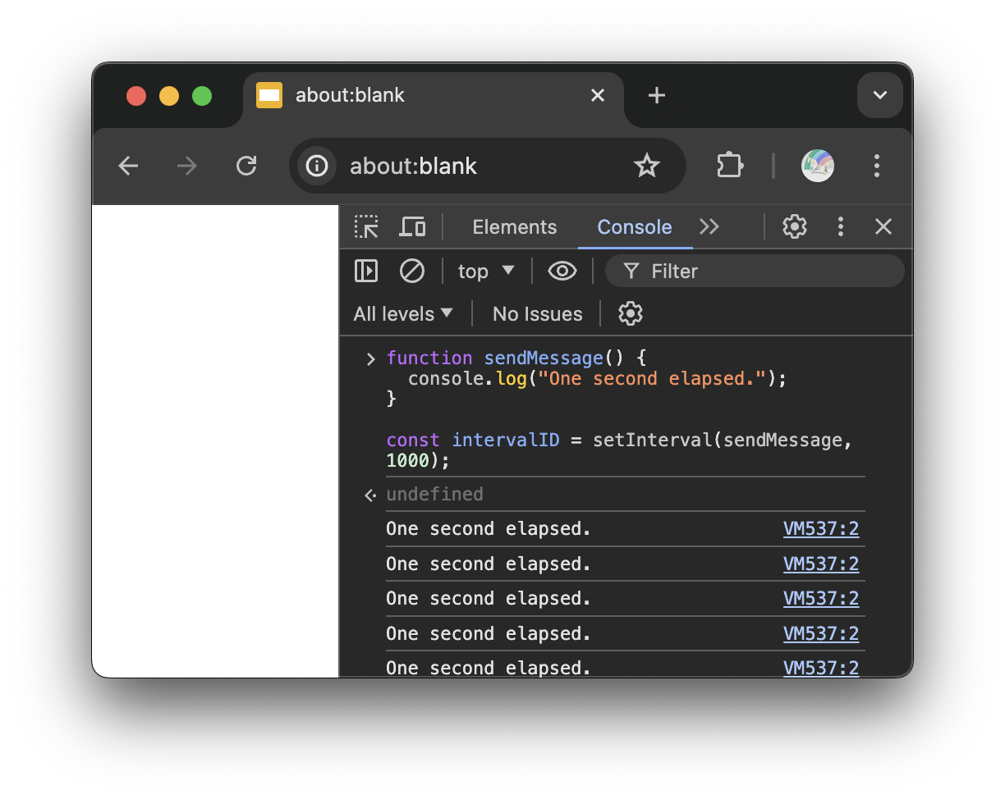Image resolution: width=1005 pixels, height=799 pixels.
Task: Close the about:blank tab
Action: pos(598,96)
